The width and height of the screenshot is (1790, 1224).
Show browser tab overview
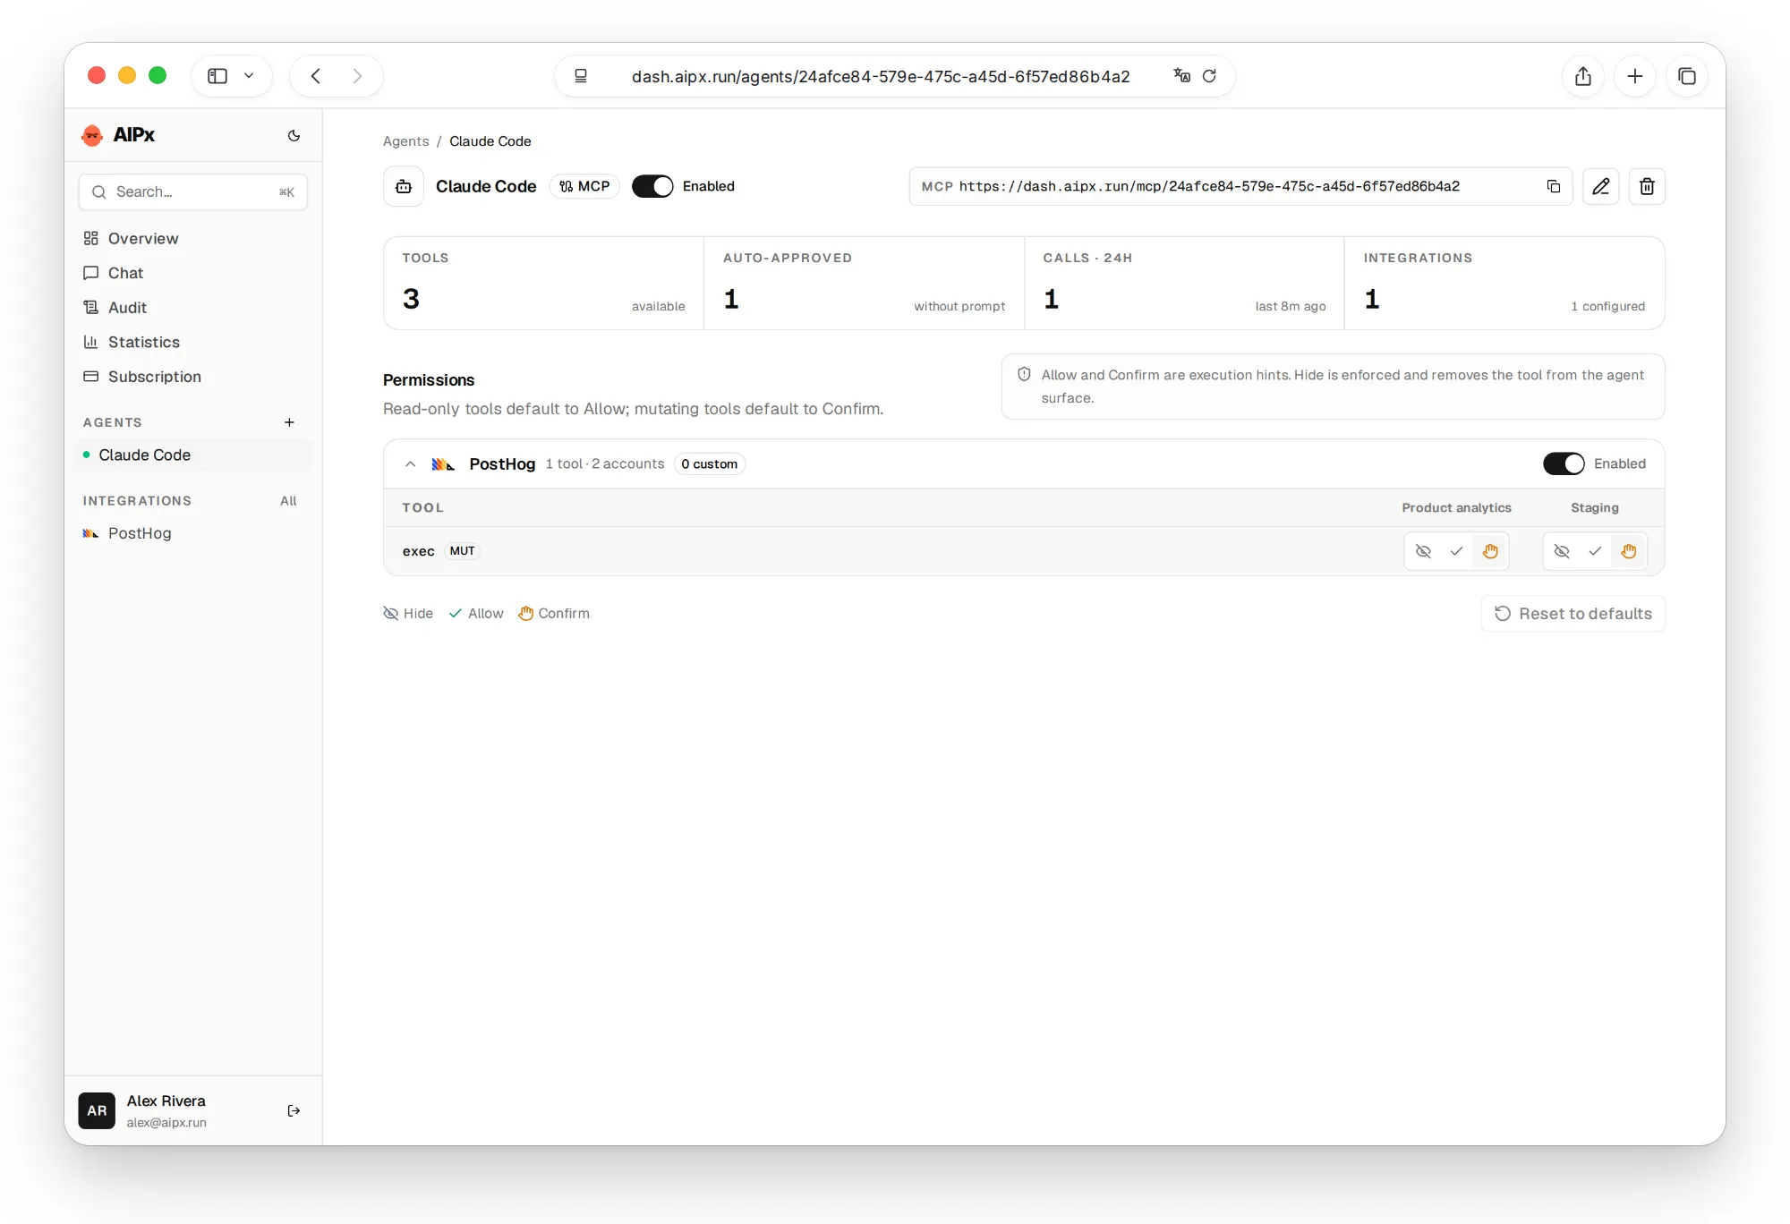(1687, 76)
